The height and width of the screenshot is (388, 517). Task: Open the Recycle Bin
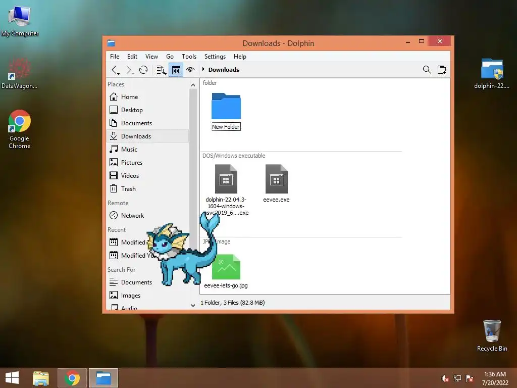(x=492, y=335)
